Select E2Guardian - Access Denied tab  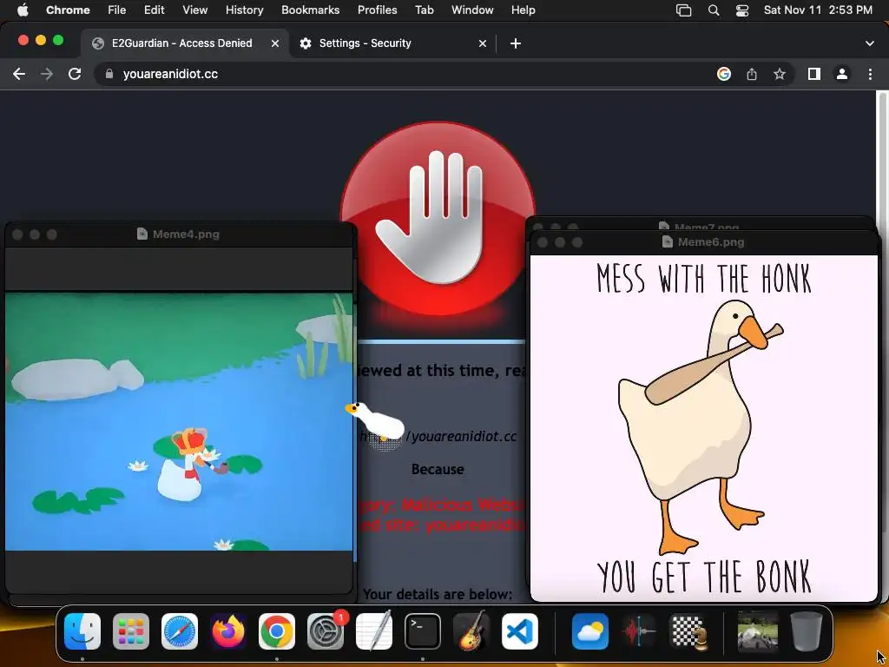[x=185, y=43]
